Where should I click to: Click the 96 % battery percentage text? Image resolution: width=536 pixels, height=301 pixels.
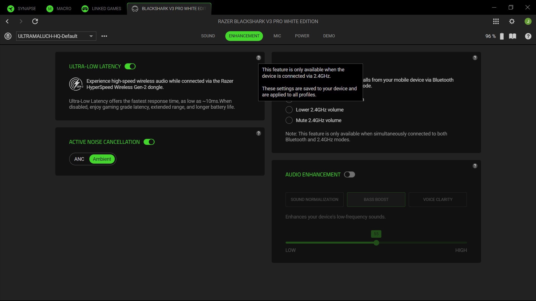coord(490,36)
